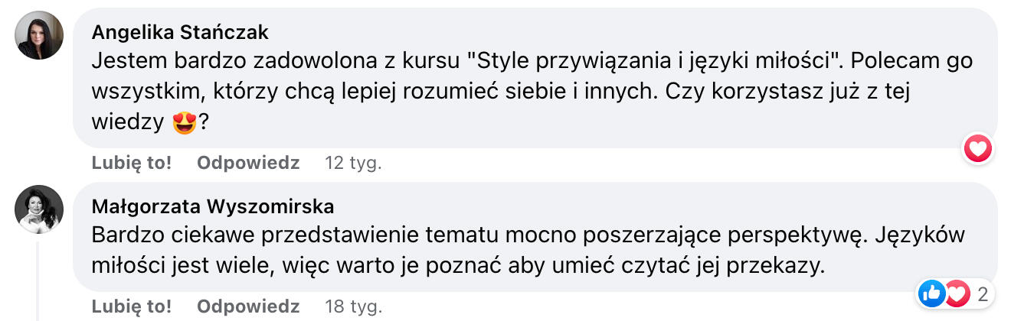1011x321 pixels.
Task: Open the "12 tyg." timestamp link
Action: click(353, 163)
